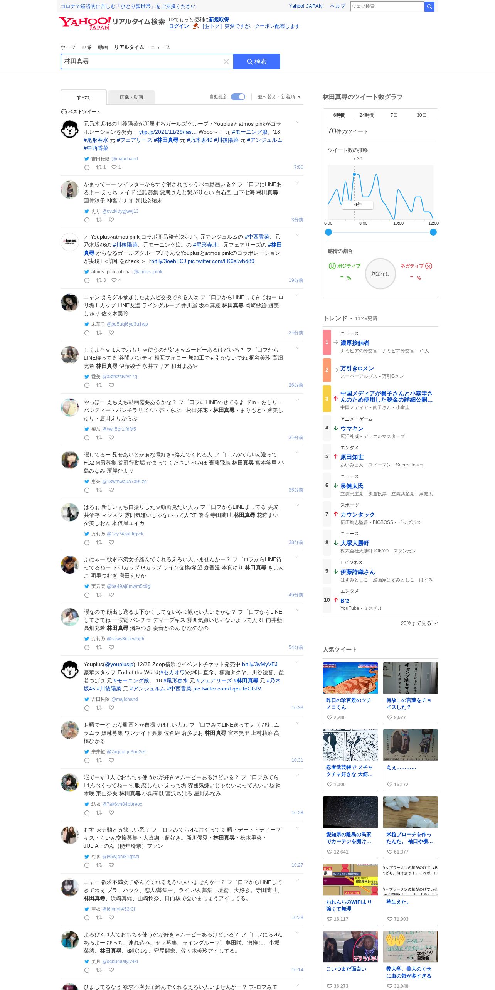
Task: Click reply icon on 梨加 @ywij5er1ifdfa5 tweet
Action: (87, 438)
